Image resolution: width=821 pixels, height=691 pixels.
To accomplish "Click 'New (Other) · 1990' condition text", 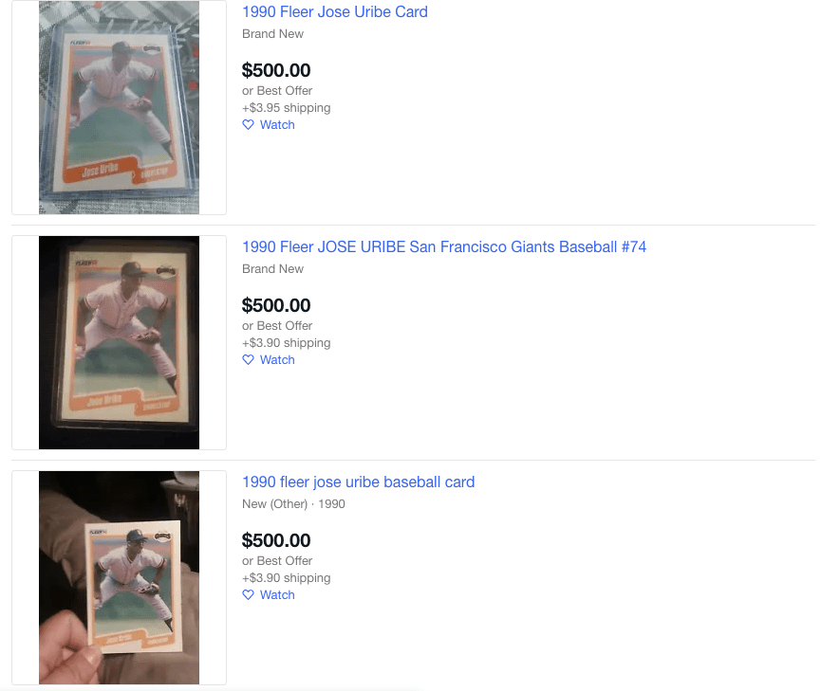I will click(293, 503).
